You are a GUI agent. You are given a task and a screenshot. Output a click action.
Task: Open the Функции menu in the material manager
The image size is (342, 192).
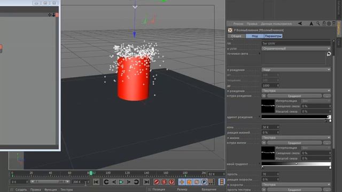(x=50, y=190)
